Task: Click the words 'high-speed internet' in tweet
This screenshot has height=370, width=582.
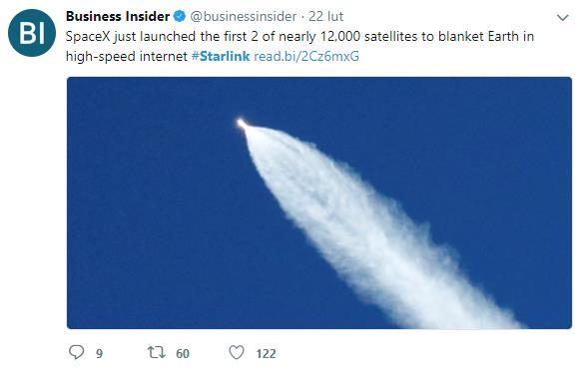Action: (127, 57)
